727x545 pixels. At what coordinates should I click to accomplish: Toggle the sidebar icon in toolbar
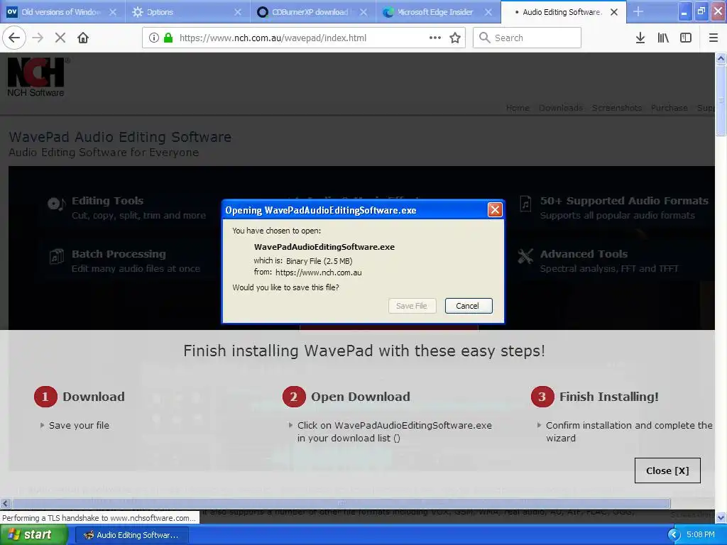pos(686,38)
